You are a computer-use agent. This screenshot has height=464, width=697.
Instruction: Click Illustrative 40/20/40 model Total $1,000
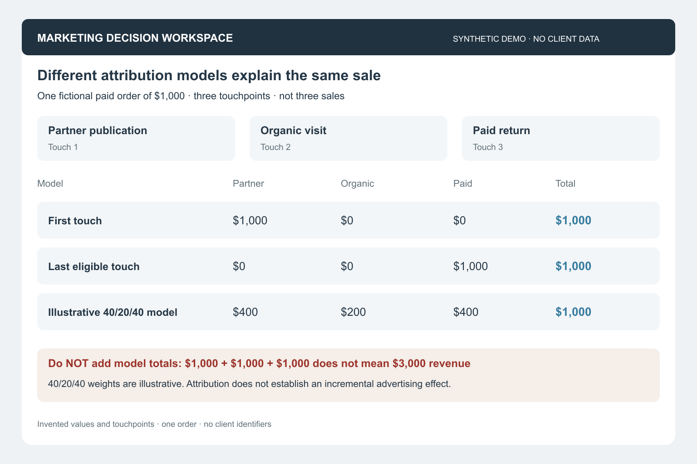(x=574, y=312)
